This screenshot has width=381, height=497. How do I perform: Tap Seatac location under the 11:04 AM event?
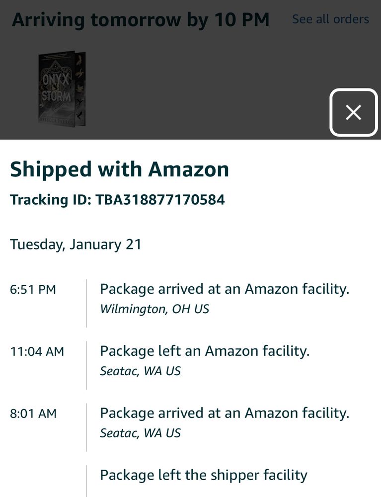140,371
